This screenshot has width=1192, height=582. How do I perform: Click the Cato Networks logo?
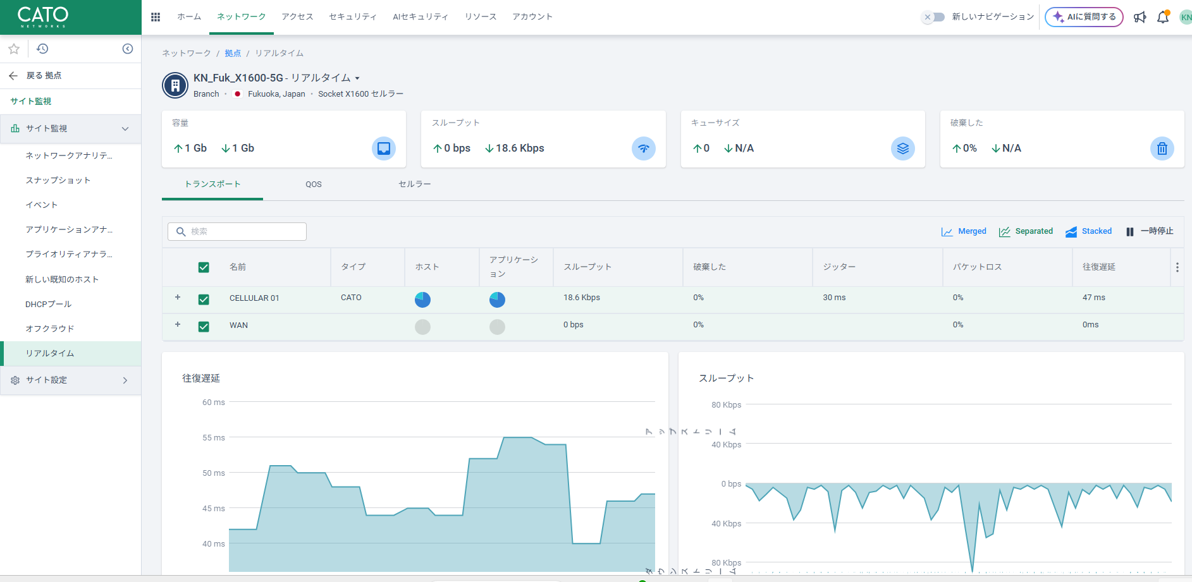point(43,17)
